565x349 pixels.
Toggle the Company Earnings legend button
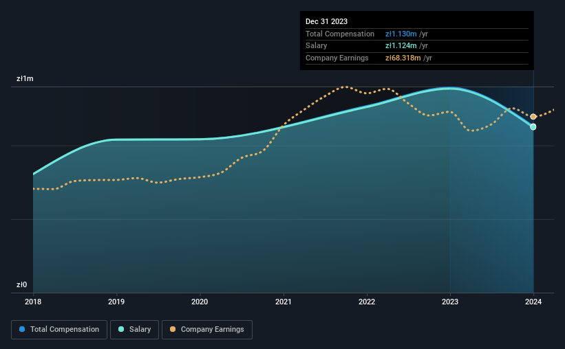click(x=207, y=330)
